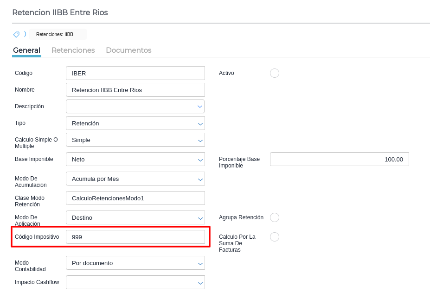
Task: Open the Documentos tab
Action: click(128, 50)
